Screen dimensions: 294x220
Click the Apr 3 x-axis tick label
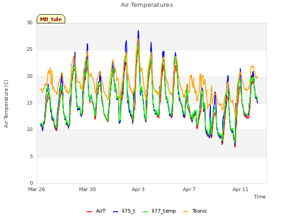[138, 189]
